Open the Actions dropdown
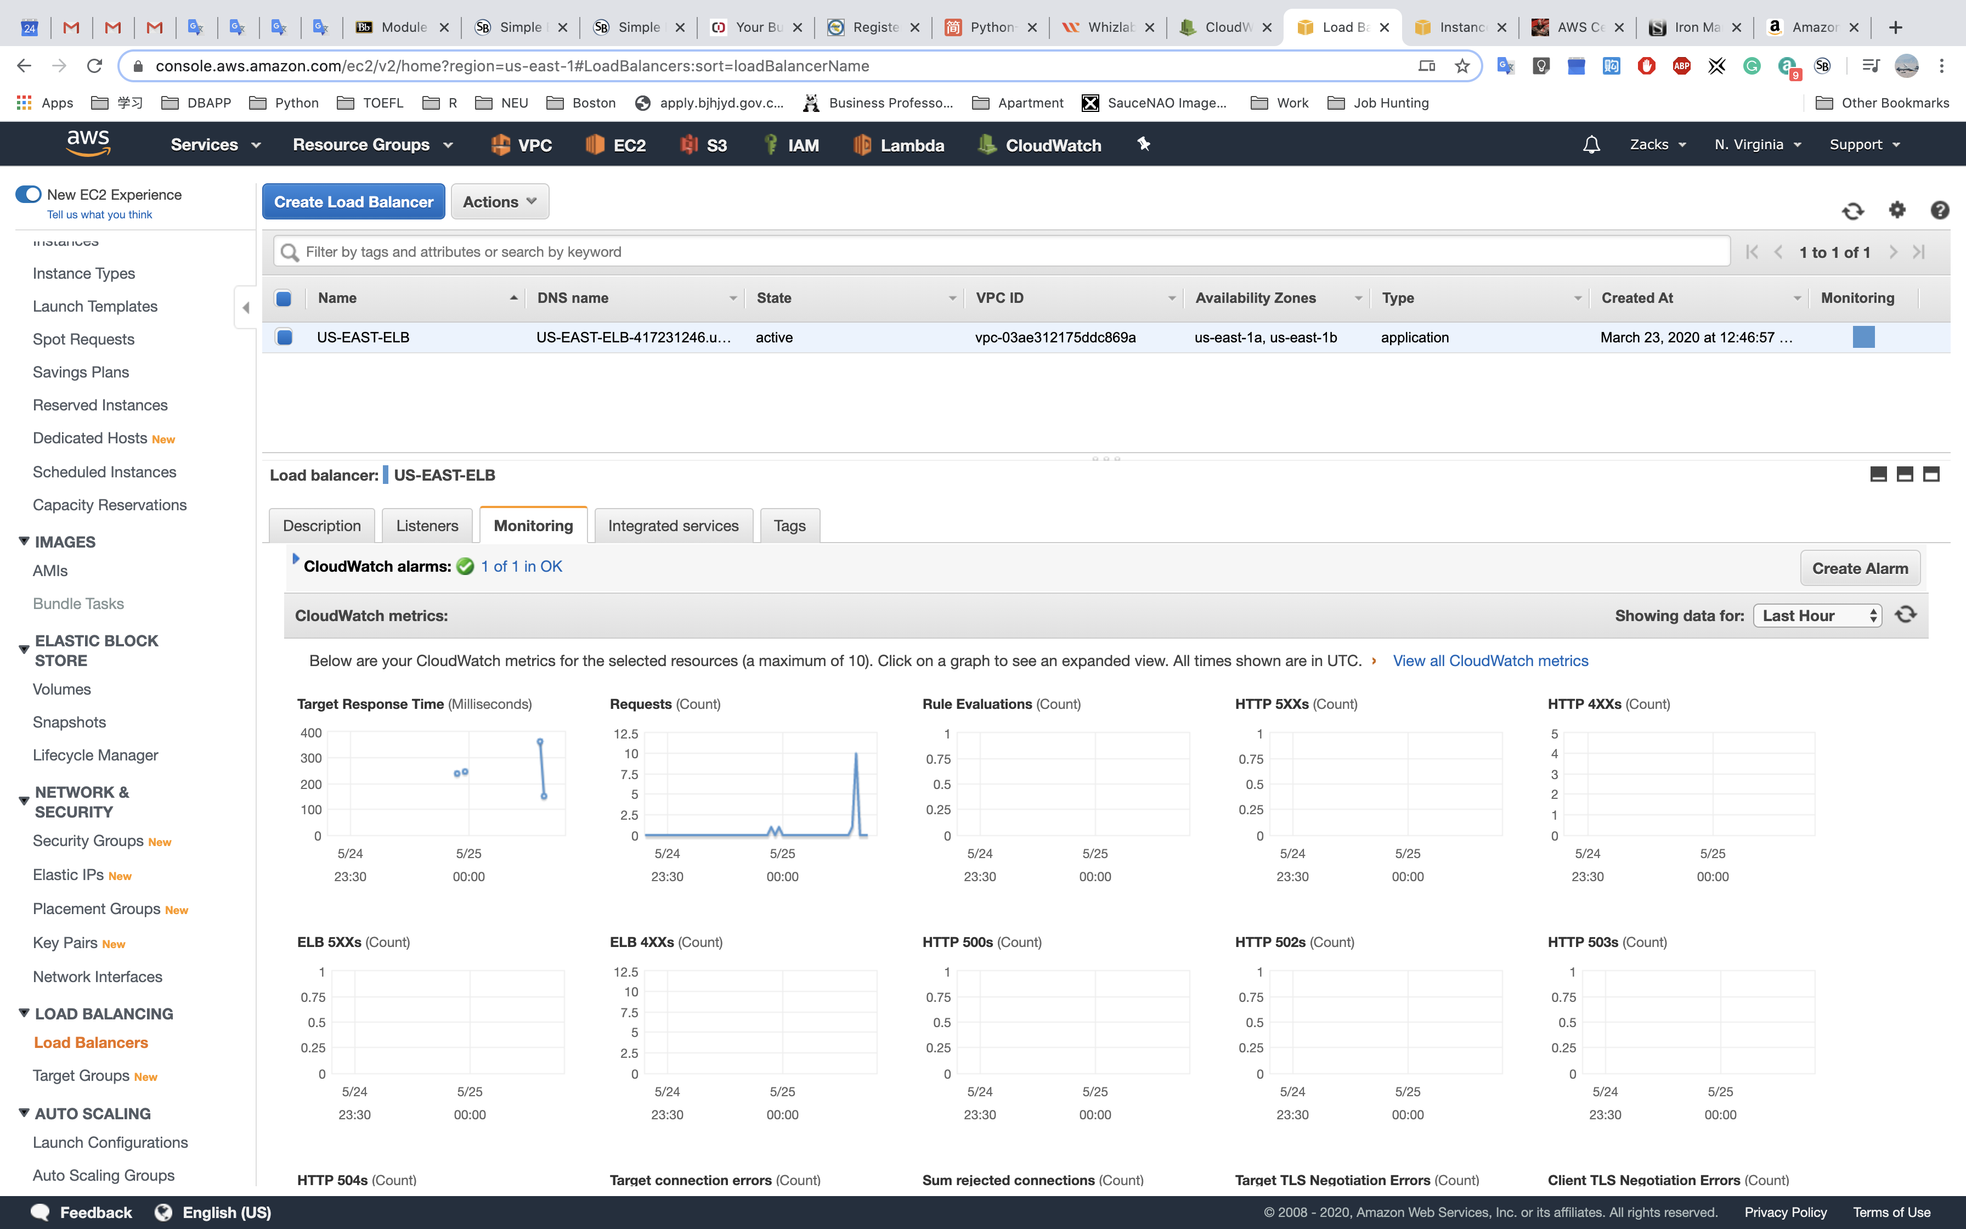The height and width of the screenshot is (1229, 1966). 500,201
